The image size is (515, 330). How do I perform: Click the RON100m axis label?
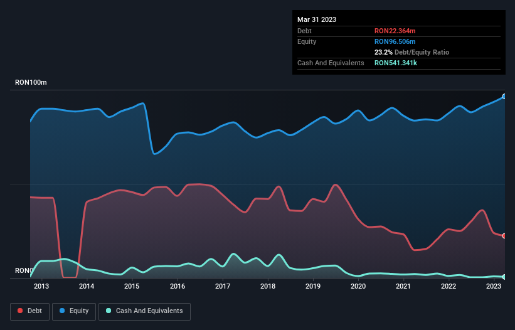[31, 82]
